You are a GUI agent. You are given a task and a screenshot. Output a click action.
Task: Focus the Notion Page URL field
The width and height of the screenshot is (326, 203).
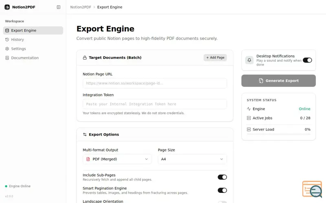[155, 83]
